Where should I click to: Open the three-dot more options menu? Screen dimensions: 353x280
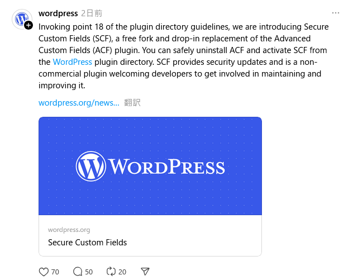pyautogui.click(x=336, y=13)
